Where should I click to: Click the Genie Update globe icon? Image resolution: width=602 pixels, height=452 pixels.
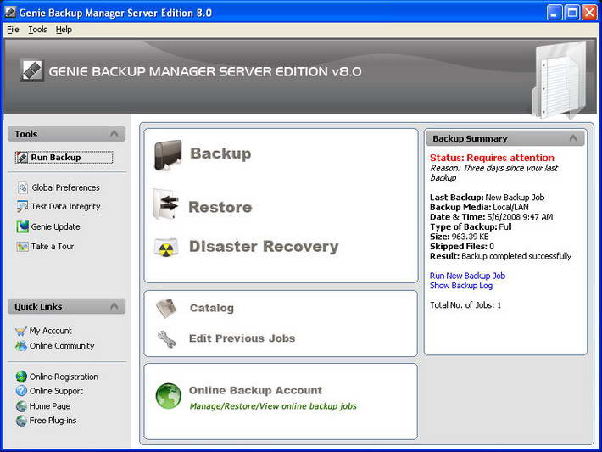22,226
